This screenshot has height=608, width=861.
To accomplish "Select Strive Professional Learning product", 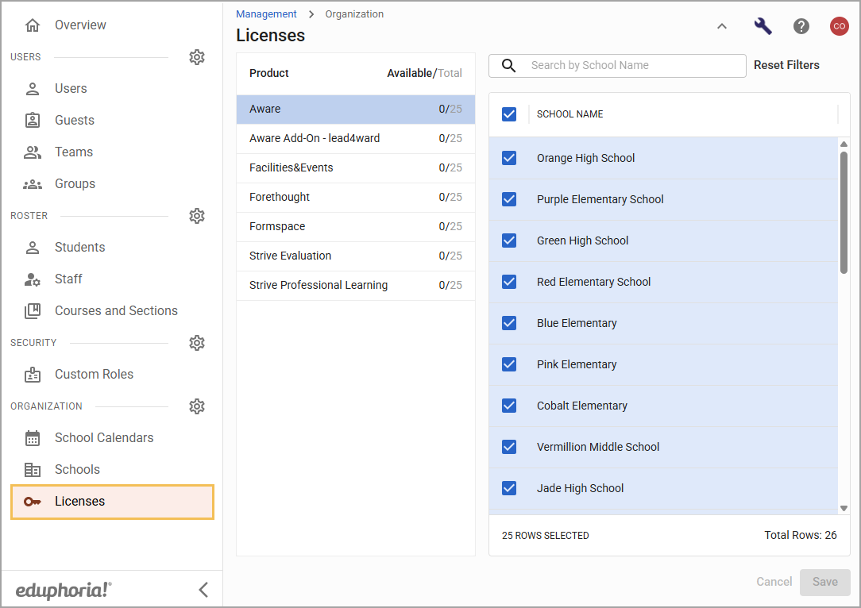I will 355,285.
